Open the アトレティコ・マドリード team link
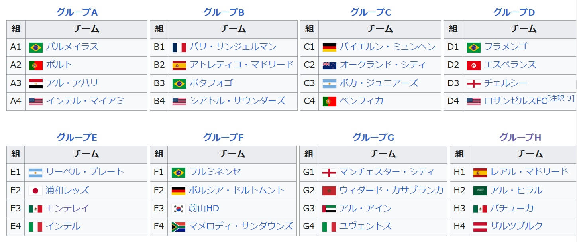The width and height of the screenshot is (577, 242). (241, 65)
